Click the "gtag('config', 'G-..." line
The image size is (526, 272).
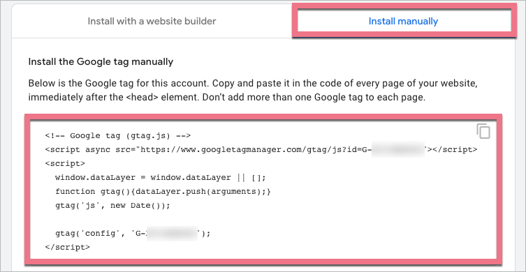[133, 234]
